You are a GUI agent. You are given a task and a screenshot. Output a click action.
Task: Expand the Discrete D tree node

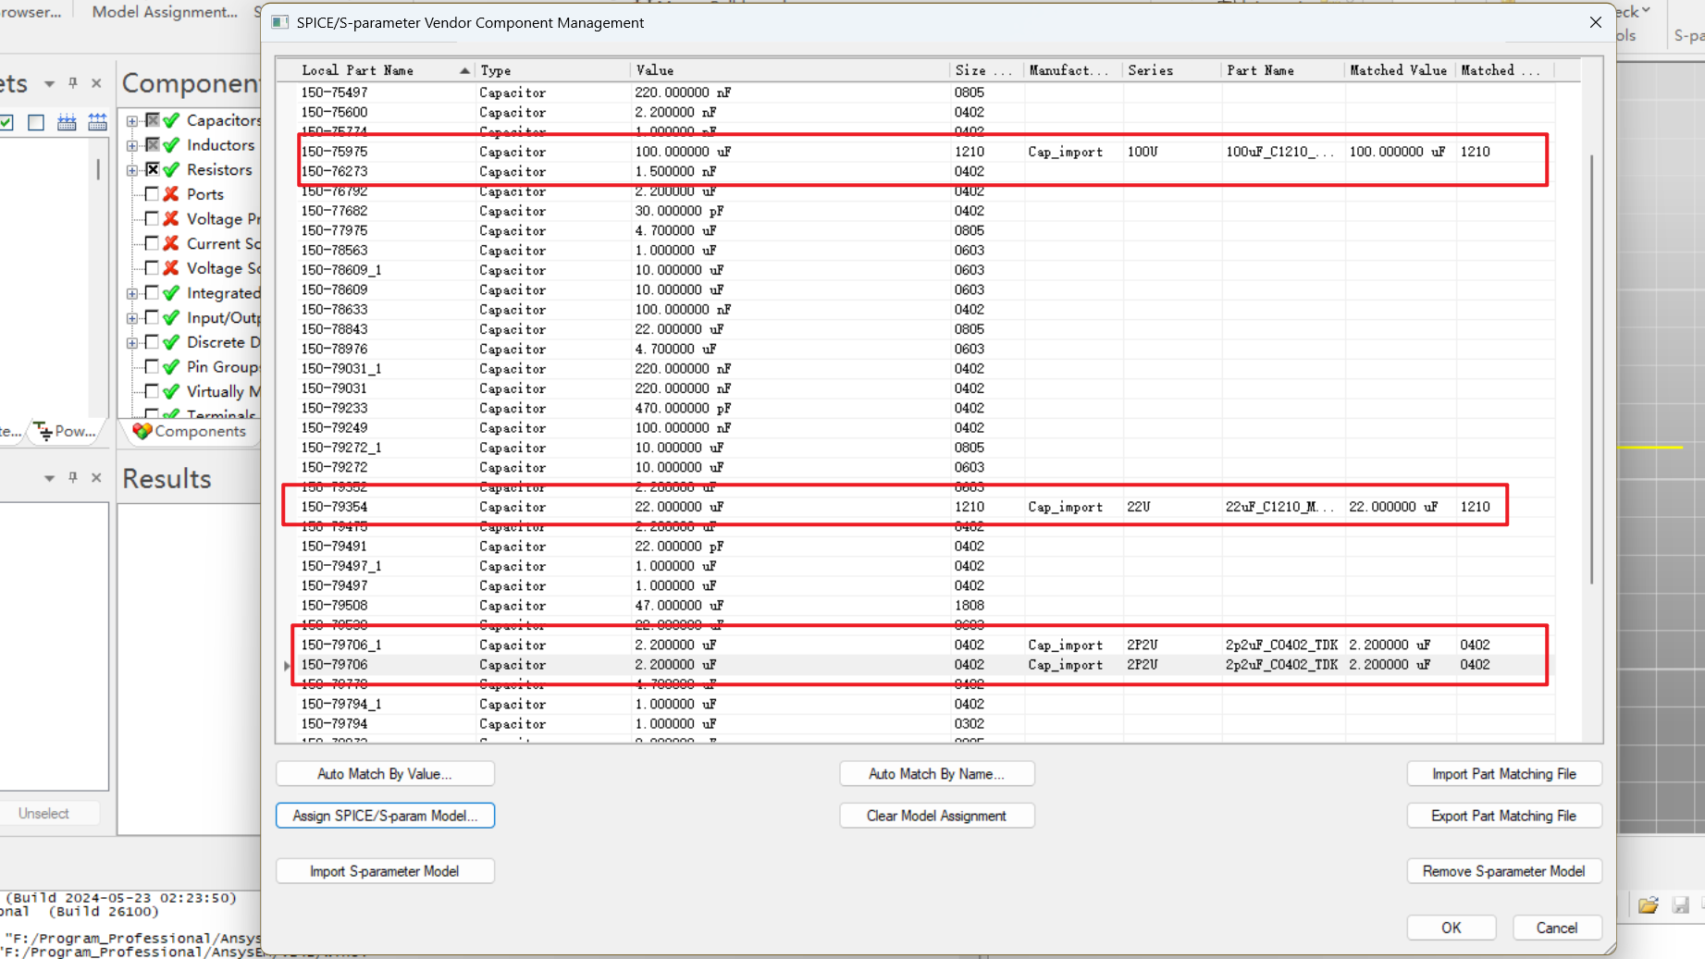click(x=132, y=343)
